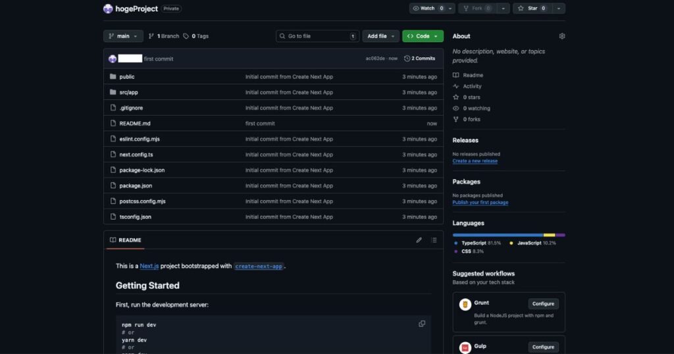This screenshot has width=674, height=354.
Task: Open the first commit message in header
Action: click(x=159, y=59)
